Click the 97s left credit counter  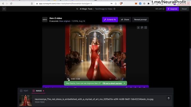pyautogui.click(x=158, y=9)
